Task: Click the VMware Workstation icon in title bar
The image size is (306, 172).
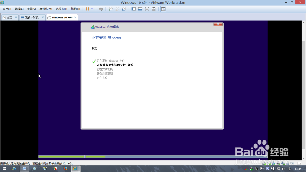Action: [2, 2]
